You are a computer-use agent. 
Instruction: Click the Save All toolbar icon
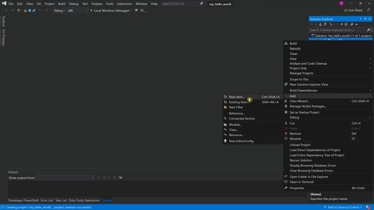click(34, 10)
